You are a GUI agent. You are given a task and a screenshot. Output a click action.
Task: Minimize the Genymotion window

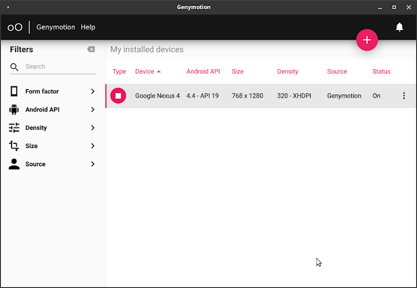pos(380,7)
